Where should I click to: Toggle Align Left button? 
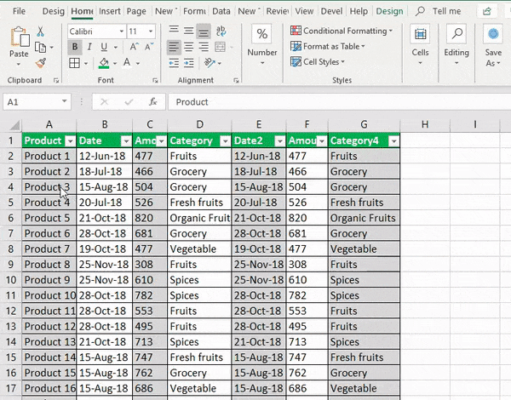click(x=174, y=47)
